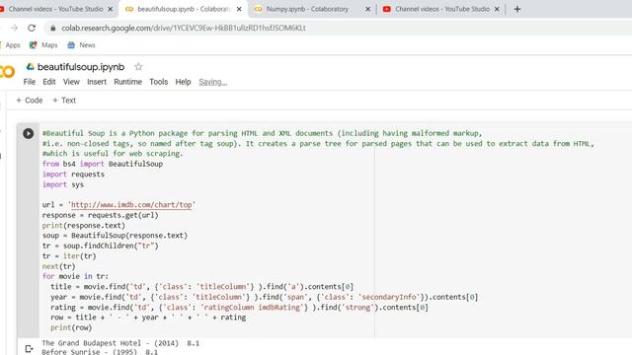Open the View menu
Viewport: 632px width, 355px height.
71,82
